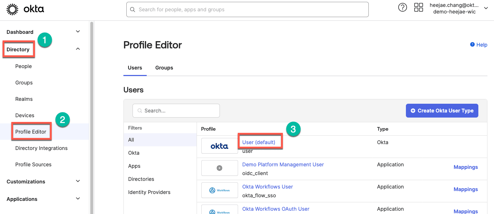The width and height of the screenshot is (494, 214).
Task: Open the apps grid icon
Action: click(x=419, y=8)
